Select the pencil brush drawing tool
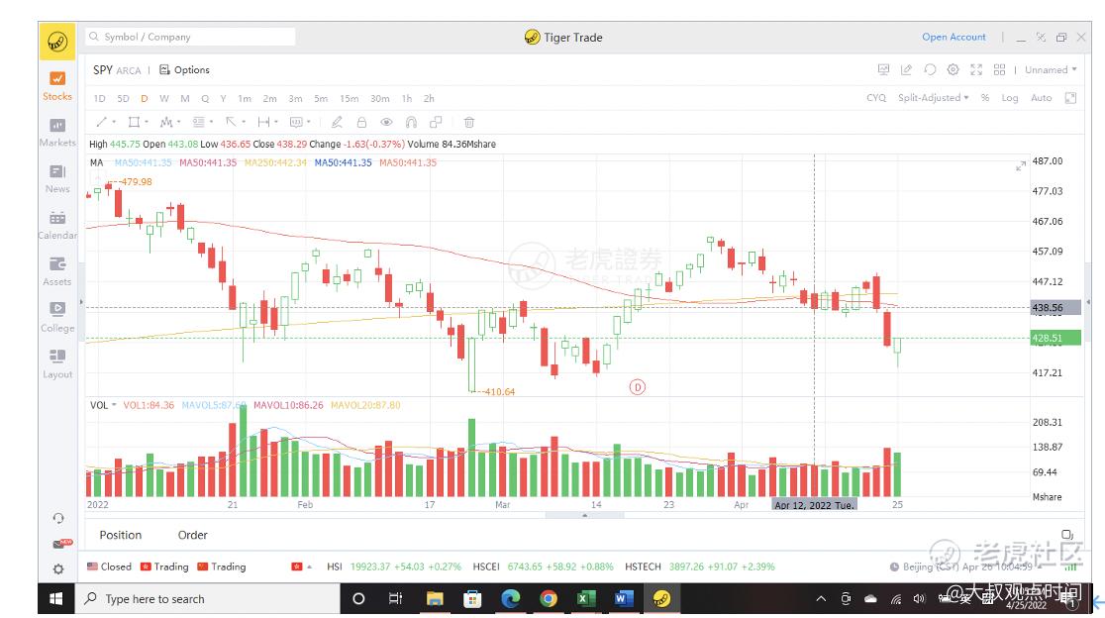The height and width of the screenshot is (618, 1105). click(337, 122)
